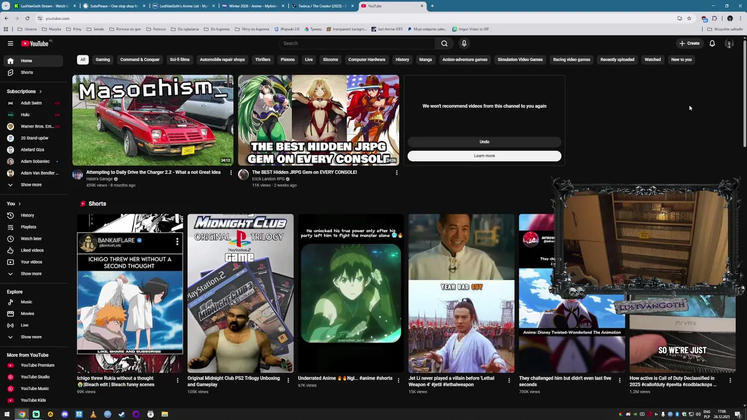
Task: Expand the You header chevron
Action: 19,204
